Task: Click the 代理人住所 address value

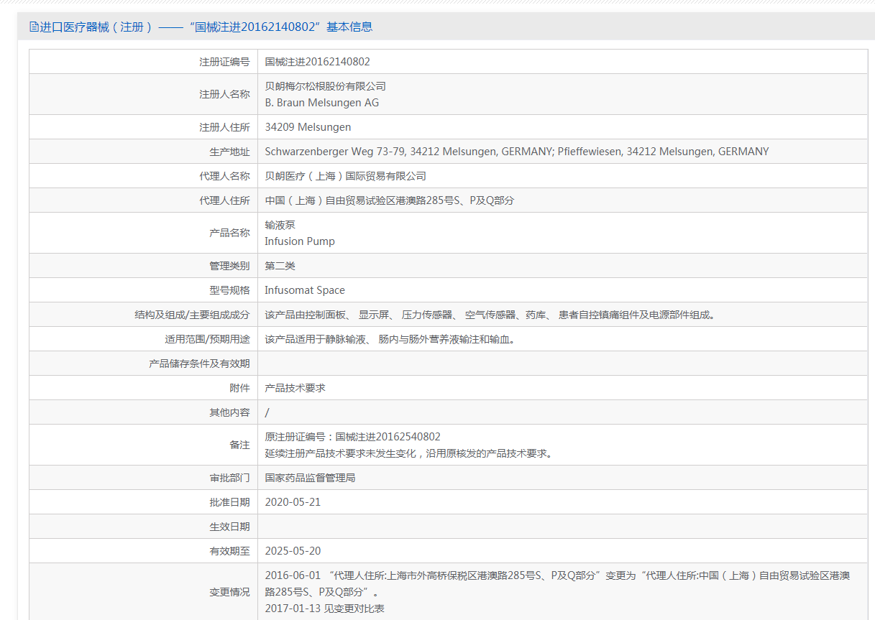Action: [x=390, y=201]
